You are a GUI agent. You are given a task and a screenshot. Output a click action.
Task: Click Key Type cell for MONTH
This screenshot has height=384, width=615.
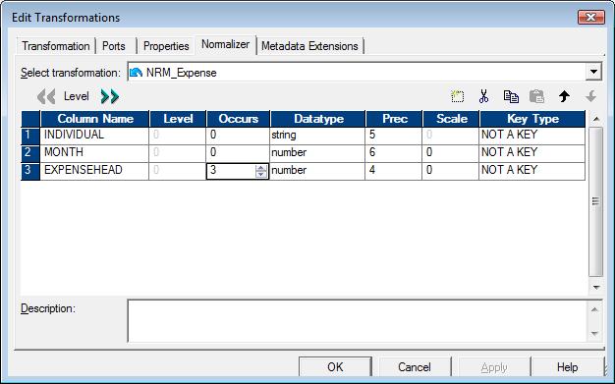[532, 152]
